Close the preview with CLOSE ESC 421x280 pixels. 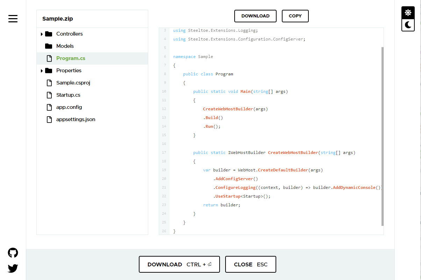[250, 264]
